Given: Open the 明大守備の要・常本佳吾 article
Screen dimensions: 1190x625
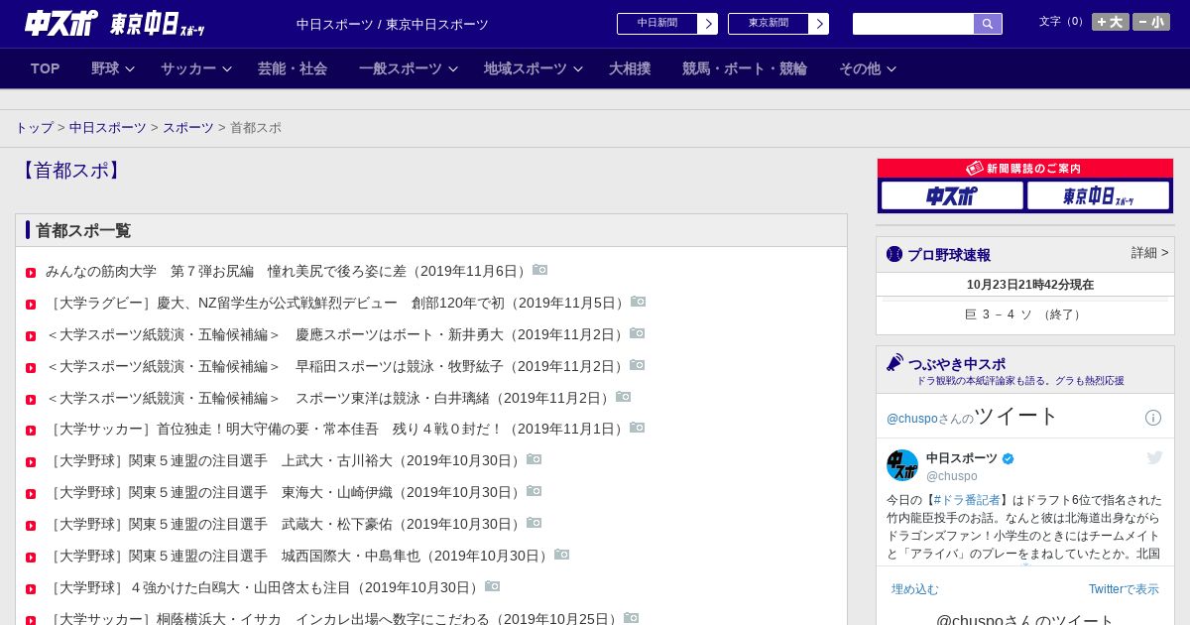Looking at the screenshot, I should click(x=336, y=429).
